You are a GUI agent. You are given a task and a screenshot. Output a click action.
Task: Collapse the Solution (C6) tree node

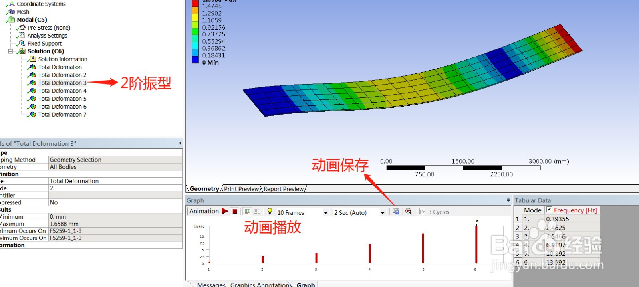11,51
